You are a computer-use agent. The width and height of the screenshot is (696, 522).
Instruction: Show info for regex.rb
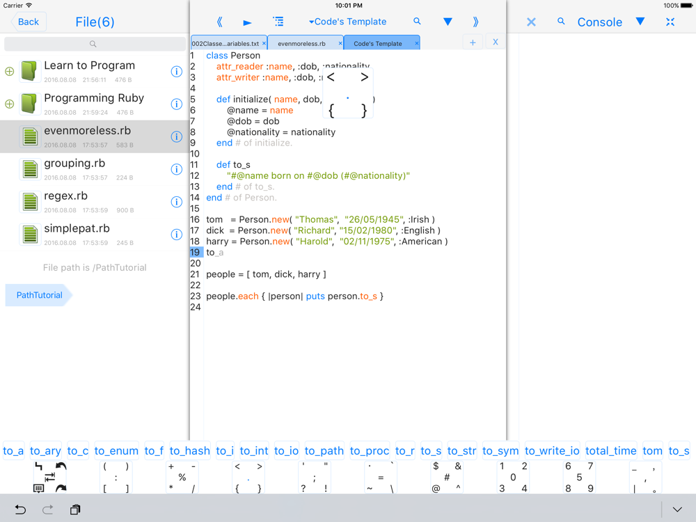point(177,202)
